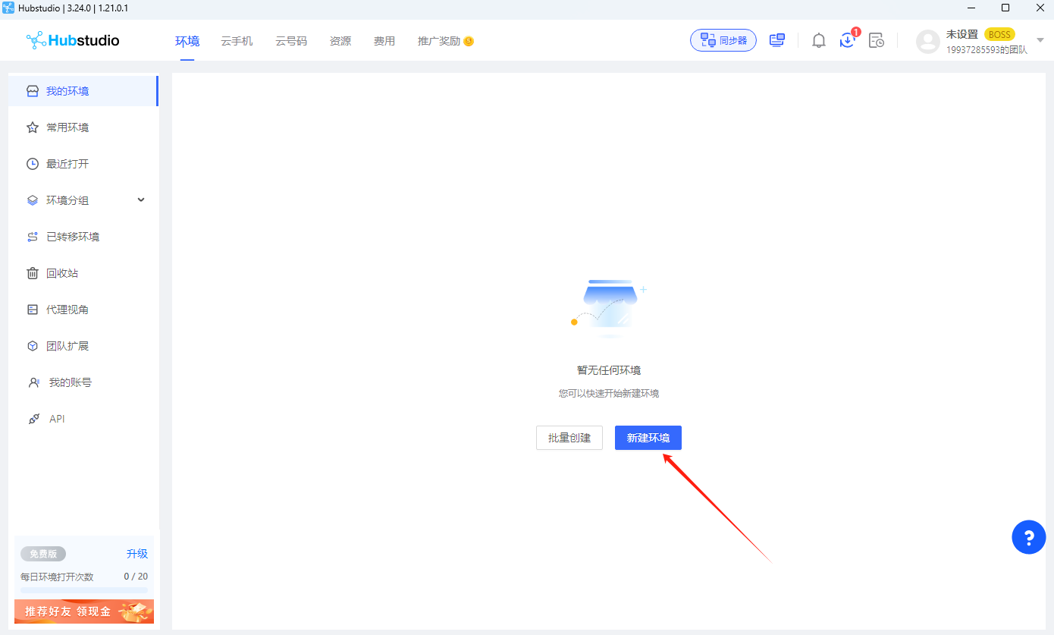Open API in the sidebar

pyautogui.click(x=83, y=419)
